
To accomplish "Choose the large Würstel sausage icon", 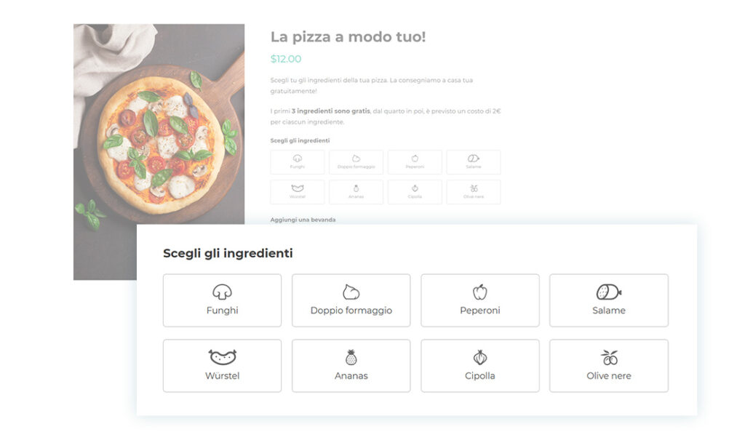I will [x=223, y=357].
